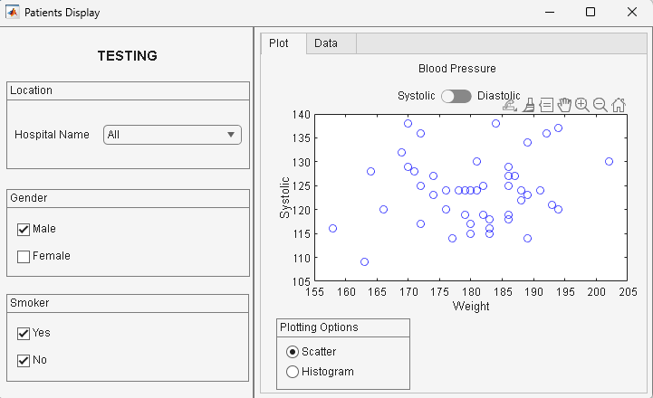Image resolution: width=653 pixels, height=398 pixels.
Task: Activate the zoom out tool
Action: pos(600,104)
